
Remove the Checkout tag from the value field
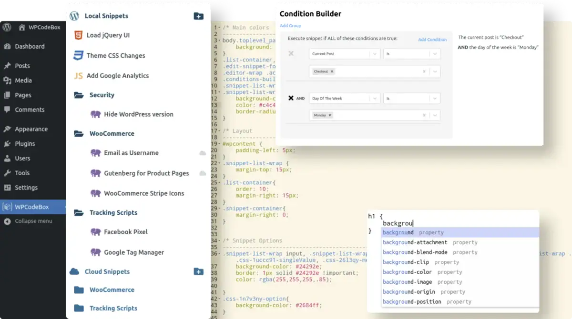click(x=332, y=71)
